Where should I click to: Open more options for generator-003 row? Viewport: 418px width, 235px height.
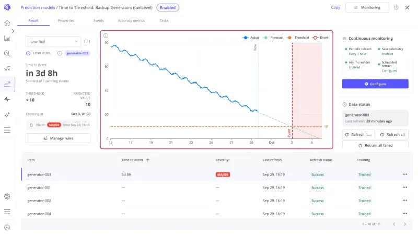click(x=404, y=174)
